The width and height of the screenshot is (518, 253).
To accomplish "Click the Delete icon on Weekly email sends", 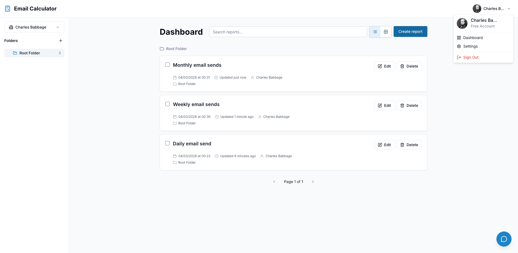I will [x=402, y=106].
